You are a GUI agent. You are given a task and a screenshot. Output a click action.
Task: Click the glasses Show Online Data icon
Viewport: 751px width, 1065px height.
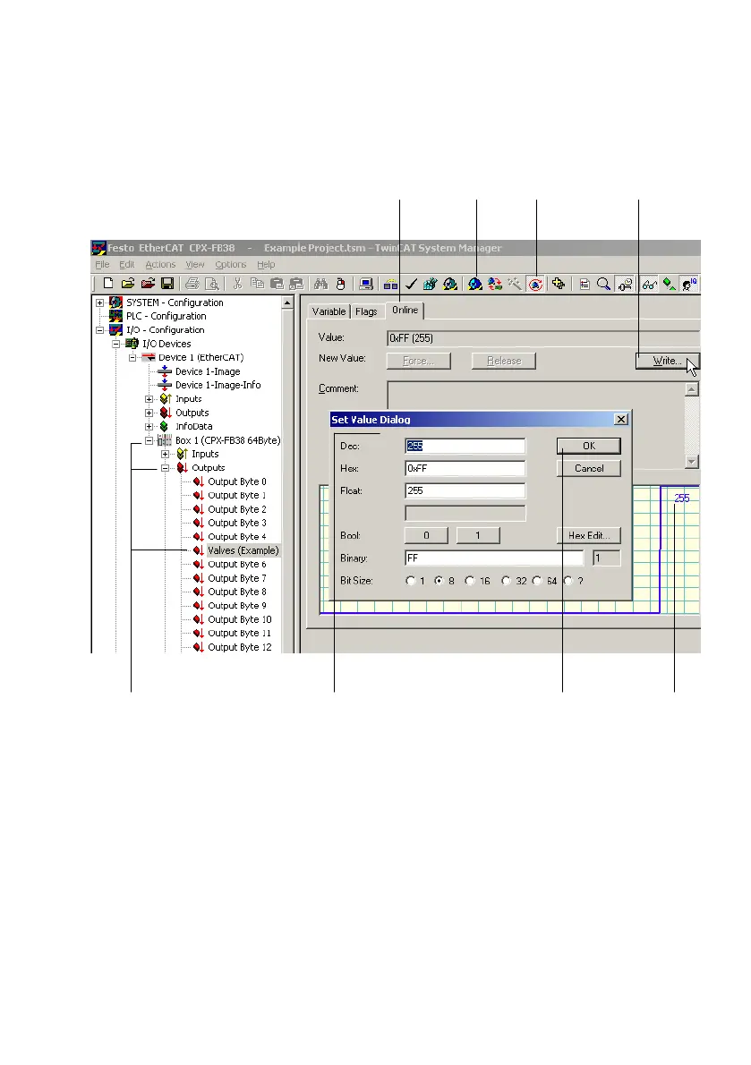click(649, 284)
